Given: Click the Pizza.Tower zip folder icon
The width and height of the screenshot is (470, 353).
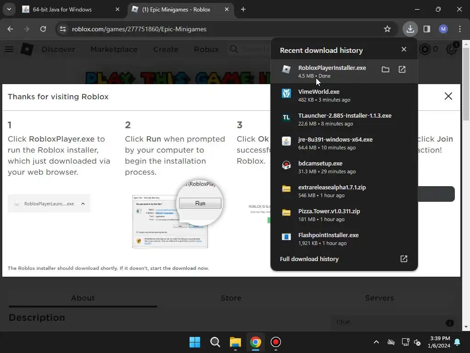Looking at the screenshot, I should 286,213.
